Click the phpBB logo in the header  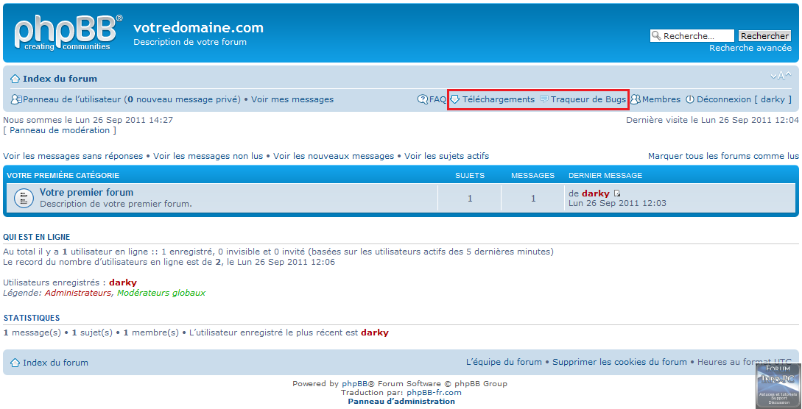(x=68, y=33)
